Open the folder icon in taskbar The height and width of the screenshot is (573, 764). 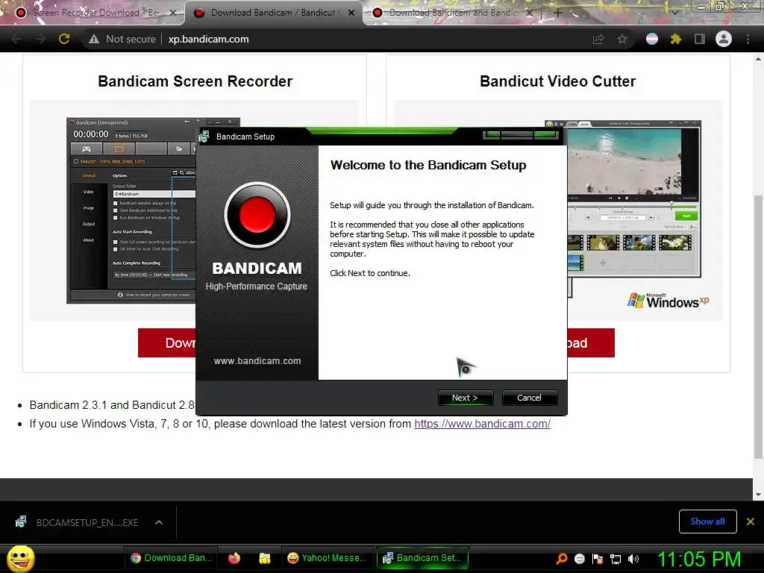265,558
